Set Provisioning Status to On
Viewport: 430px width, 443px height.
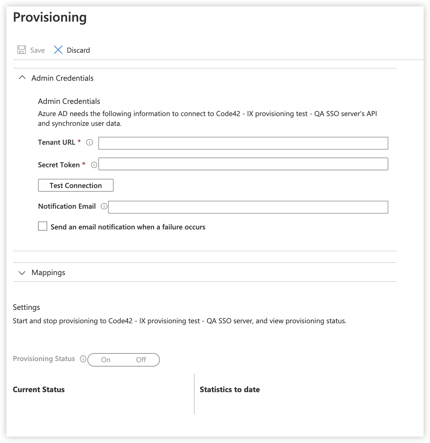(x=106, y=360)
